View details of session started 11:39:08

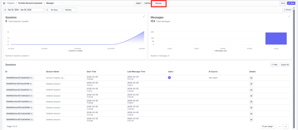251,102
